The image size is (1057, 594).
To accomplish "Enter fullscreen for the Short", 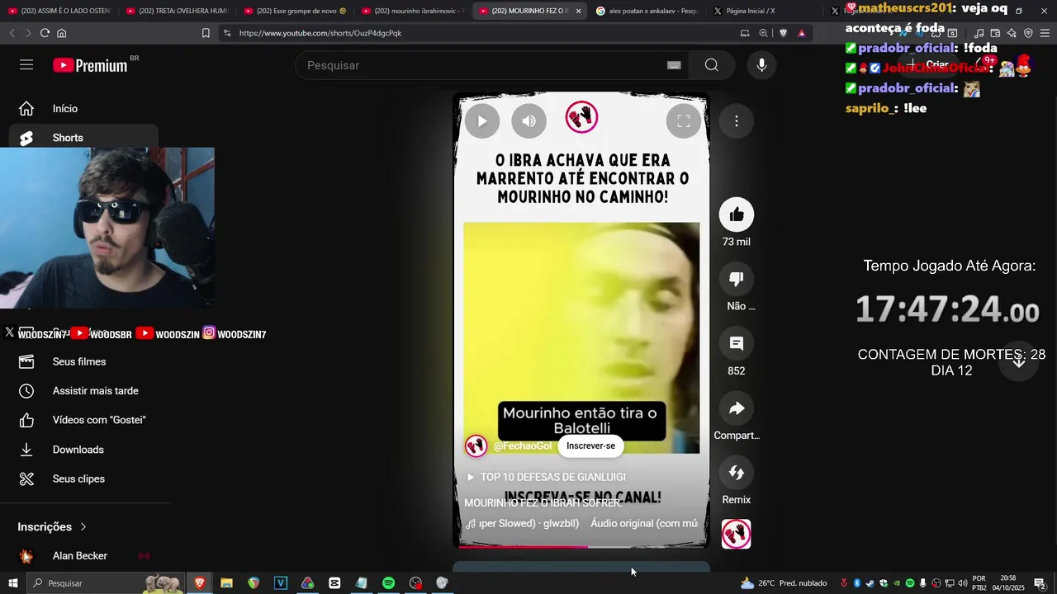I will [x=684, y=121].
